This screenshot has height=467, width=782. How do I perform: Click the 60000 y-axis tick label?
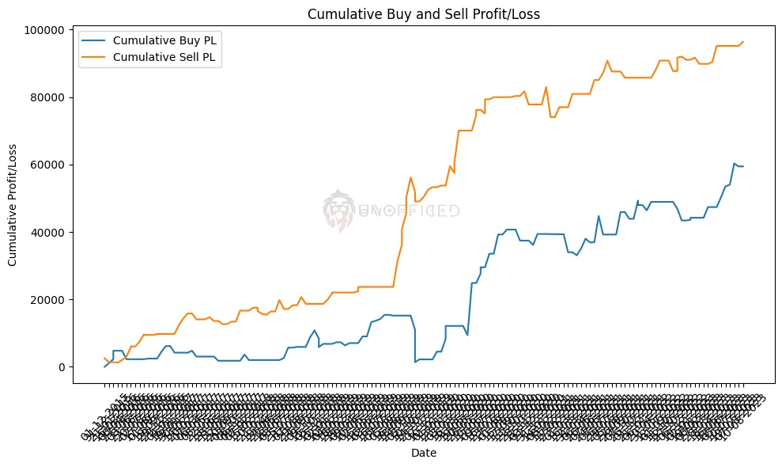point(46,165)
